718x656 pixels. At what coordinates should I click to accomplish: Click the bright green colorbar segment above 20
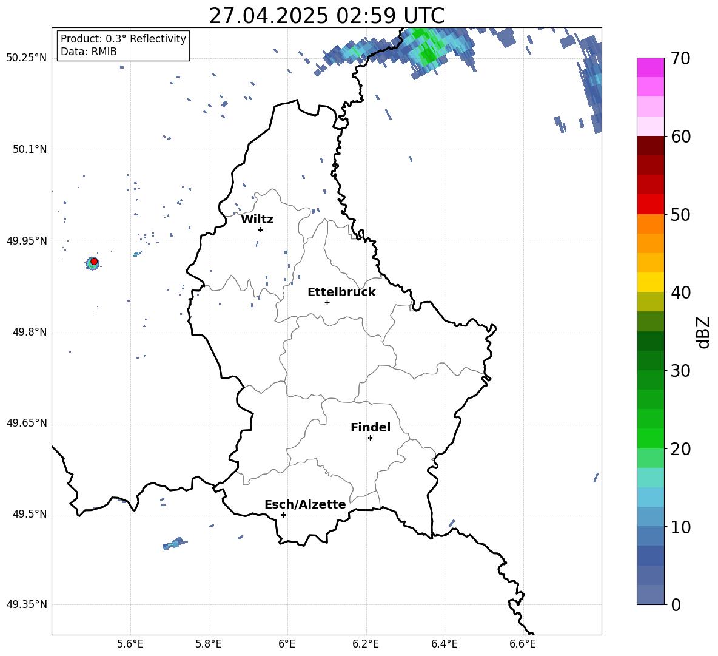tap(650, 438)
